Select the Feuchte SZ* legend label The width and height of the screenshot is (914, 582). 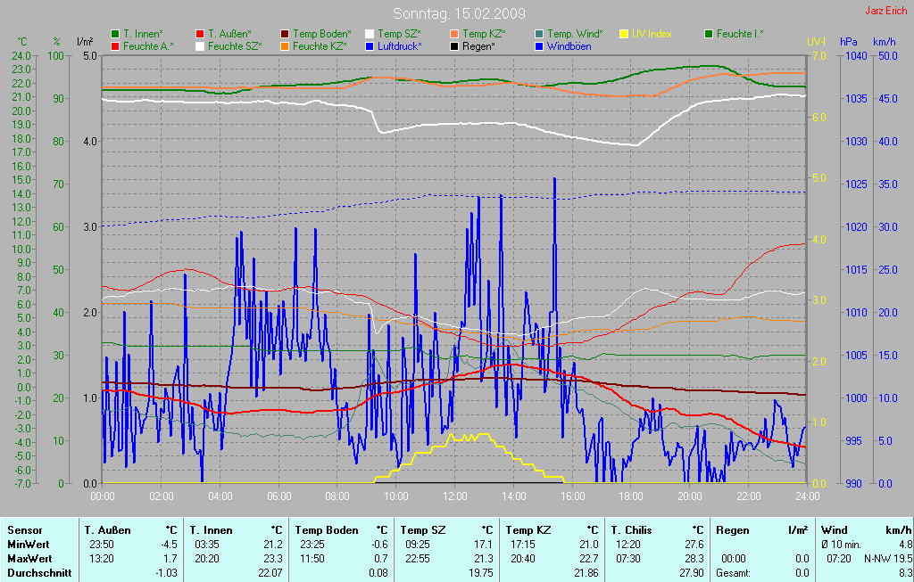[235, 46]
